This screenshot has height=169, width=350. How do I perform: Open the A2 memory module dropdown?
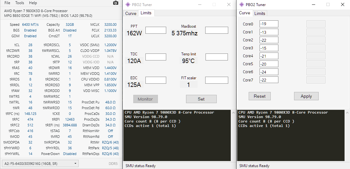40,164
